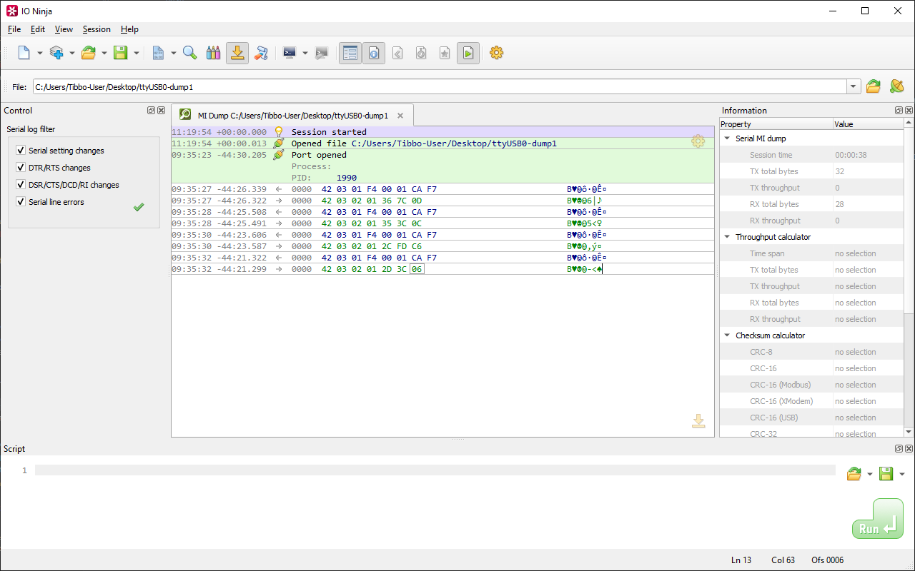Open settings with the orange gear icon
The height and width of the screenshot is (571, 915).
[497, 53]
